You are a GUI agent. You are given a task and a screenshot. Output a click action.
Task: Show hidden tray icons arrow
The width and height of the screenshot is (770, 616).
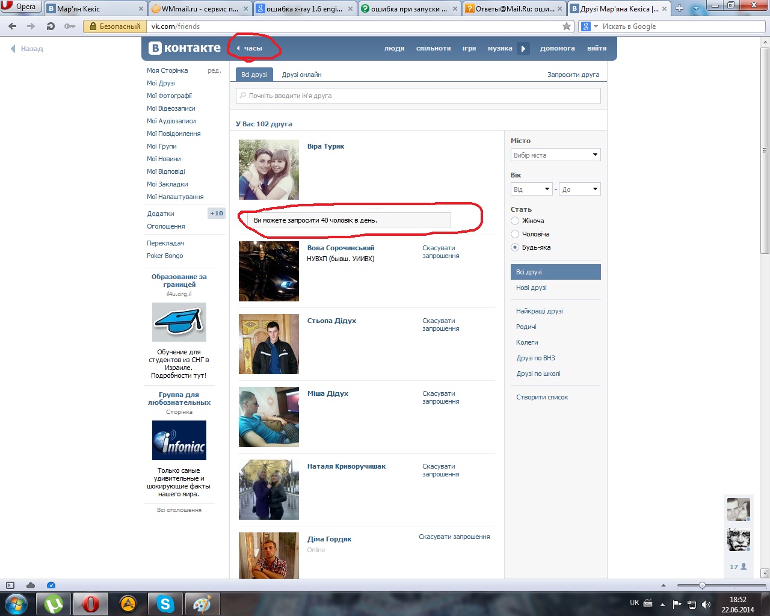[662, 604]
